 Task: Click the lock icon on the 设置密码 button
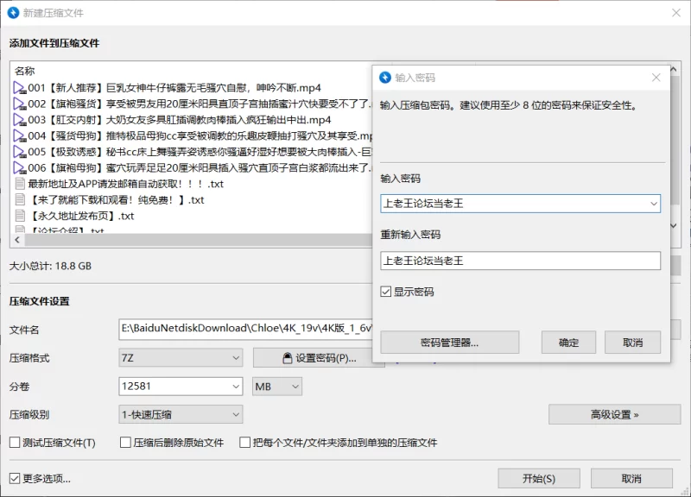(288, 358)
